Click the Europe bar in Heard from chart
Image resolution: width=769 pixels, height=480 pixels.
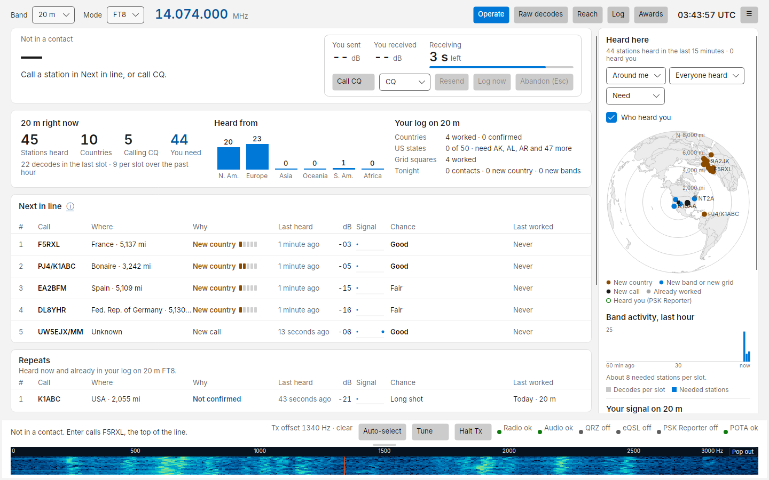(x=257, y=157)
